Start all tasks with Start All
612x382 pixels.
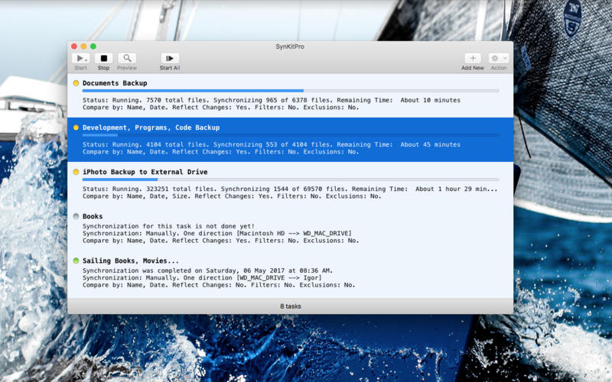[170, 58]
